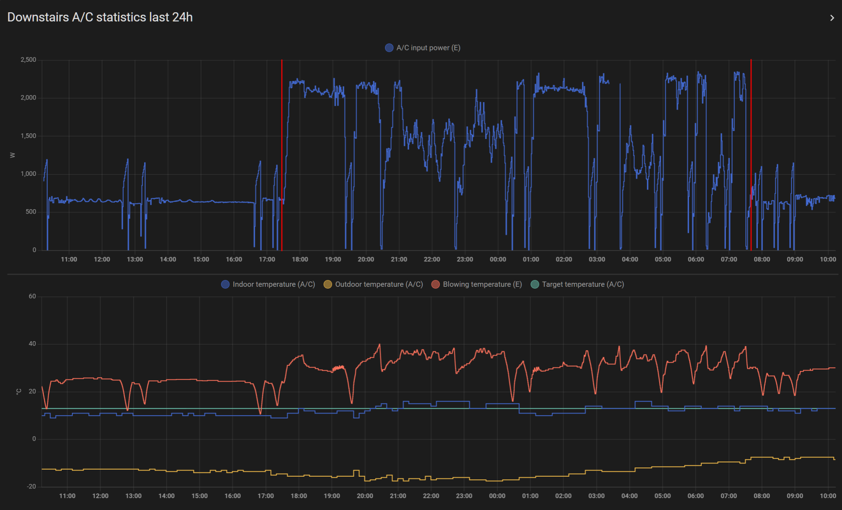The image size is (842, 510).
Task: Click the green Target temperature legend circle
Action: (x=535, y=284)
